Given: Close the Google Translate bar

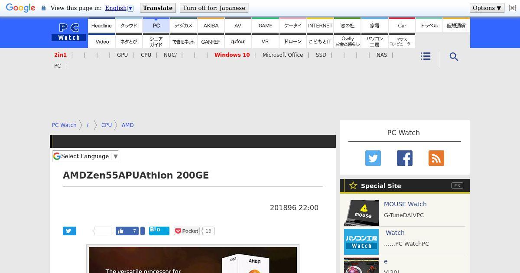Looking at the screenshot, I should click(512, 8).
